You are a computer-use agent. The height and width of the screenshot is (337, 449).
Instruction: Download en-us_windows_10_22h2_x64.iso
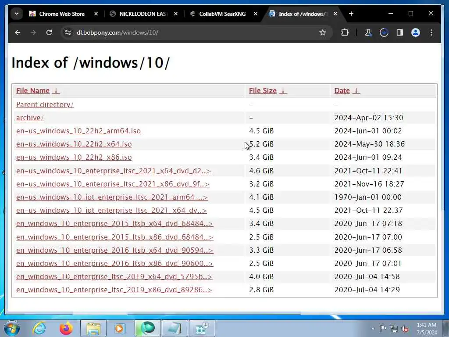74,144
